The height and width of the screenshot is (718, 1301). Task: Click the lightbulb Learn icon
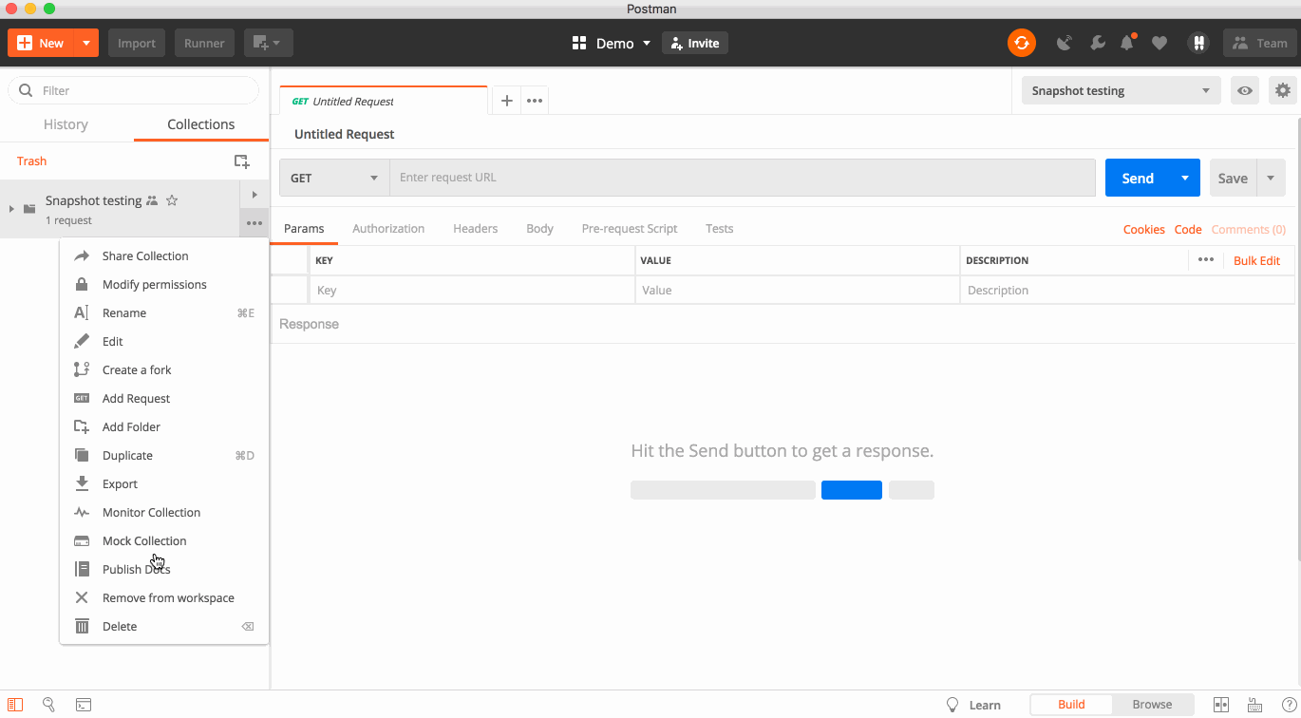coord(952,705)
